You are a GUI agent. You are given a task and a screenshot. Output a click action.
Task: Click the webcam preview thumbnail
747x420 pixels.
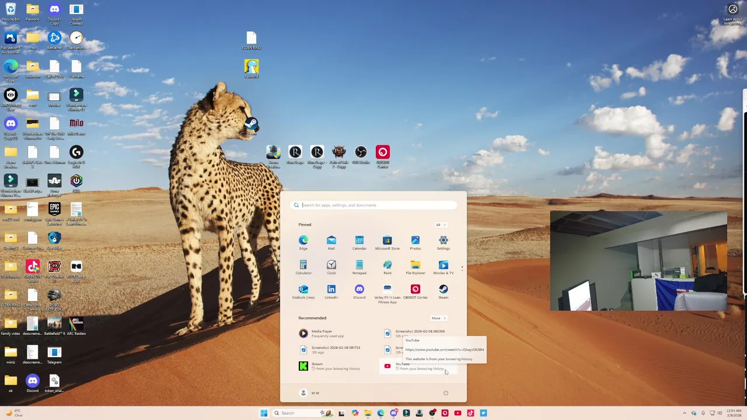tap(638, 261)
